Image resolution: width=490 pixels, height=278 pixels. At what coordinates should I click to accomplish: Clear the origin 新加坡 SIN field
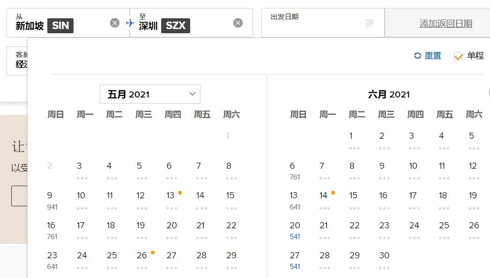115,23
